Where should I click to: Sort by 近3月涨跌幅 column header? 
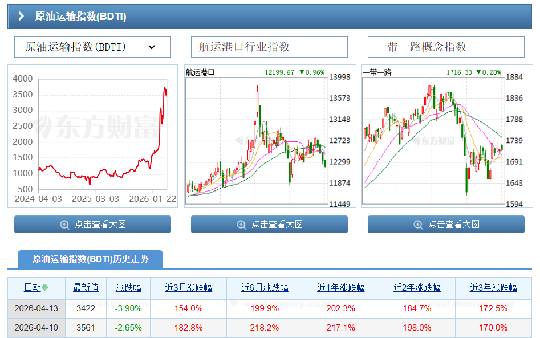click(x=188, y=287)
